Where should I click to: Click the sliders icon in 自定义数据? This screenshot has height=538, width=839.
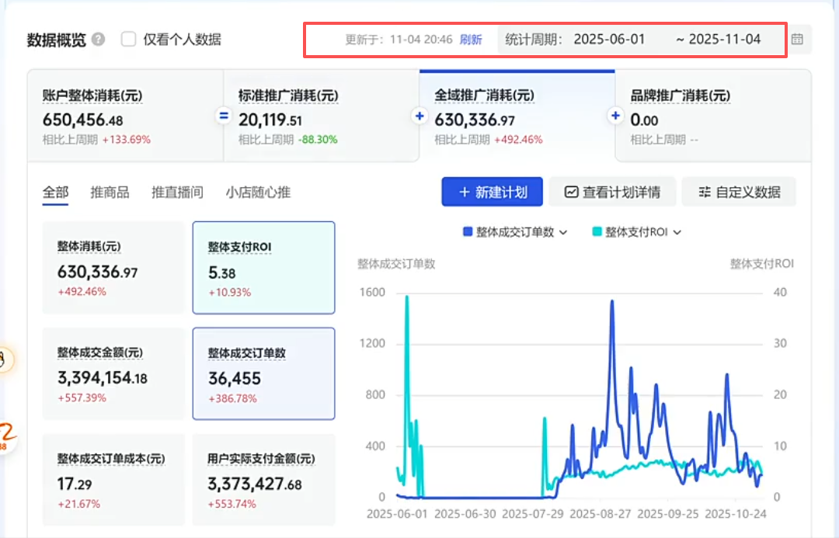click(x=705, y=192)
